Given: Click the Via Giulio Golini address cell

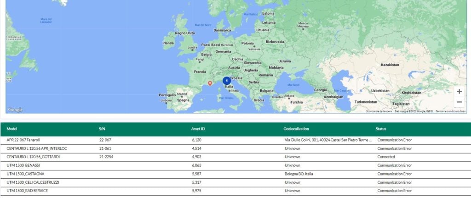Looking at the screenshot, I should pyautogui.click(x=328, y=140).
